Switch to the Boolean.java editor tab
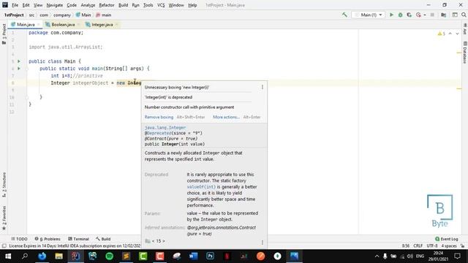The image size is (468, 263). pyautogui.click(x=63, y=24)
